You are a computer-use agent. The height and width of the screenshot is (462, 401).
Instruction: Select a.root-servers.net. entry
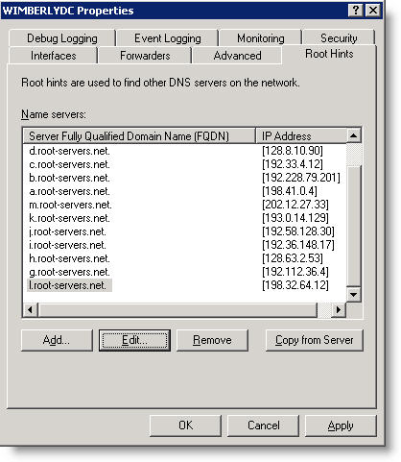tap(69, 191)
